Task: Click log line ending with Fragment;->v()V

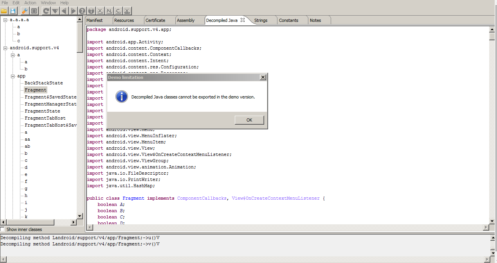Action: click(80, 244)
